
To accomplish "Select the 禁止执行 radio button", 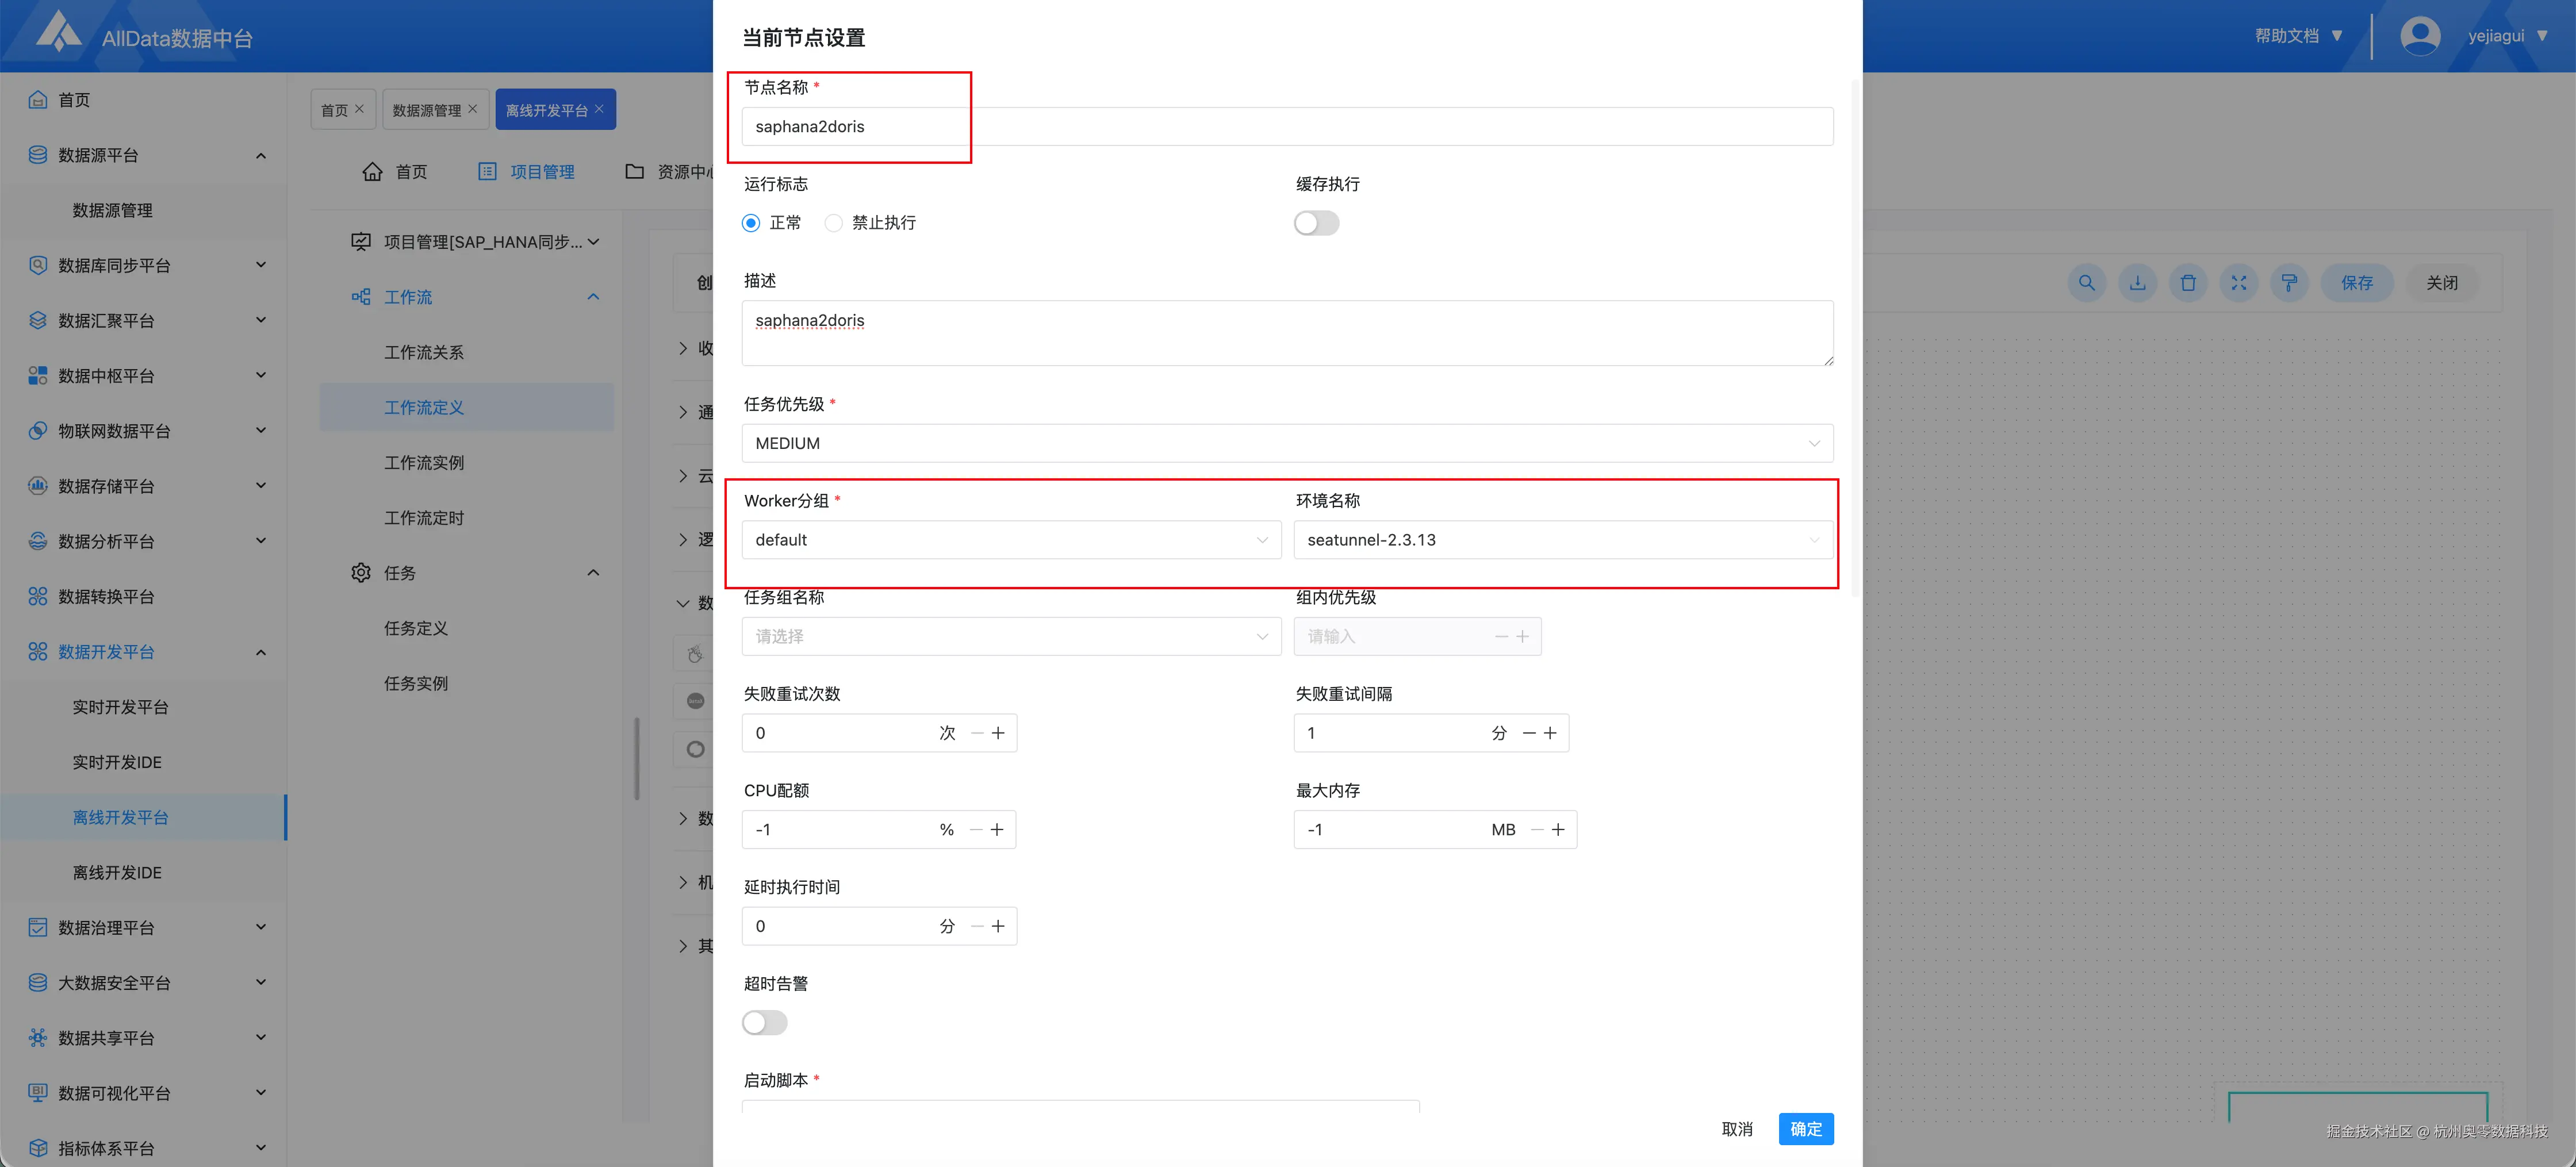I will 833,223.
